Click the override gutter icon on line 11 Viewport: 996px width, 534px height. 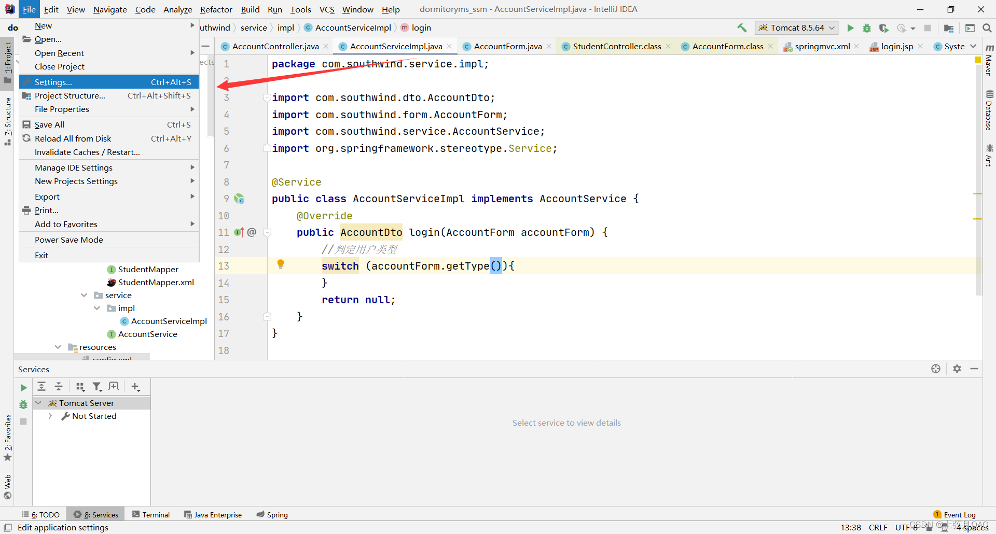[239, 232]
